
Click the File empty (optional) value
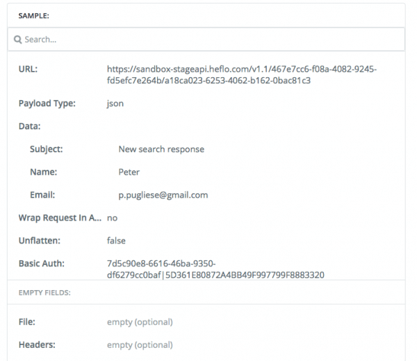coord(140,322)
